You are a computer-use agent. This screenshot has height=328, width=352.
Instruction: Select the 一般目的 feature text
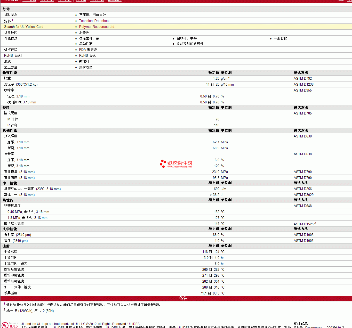pos(281,39)
